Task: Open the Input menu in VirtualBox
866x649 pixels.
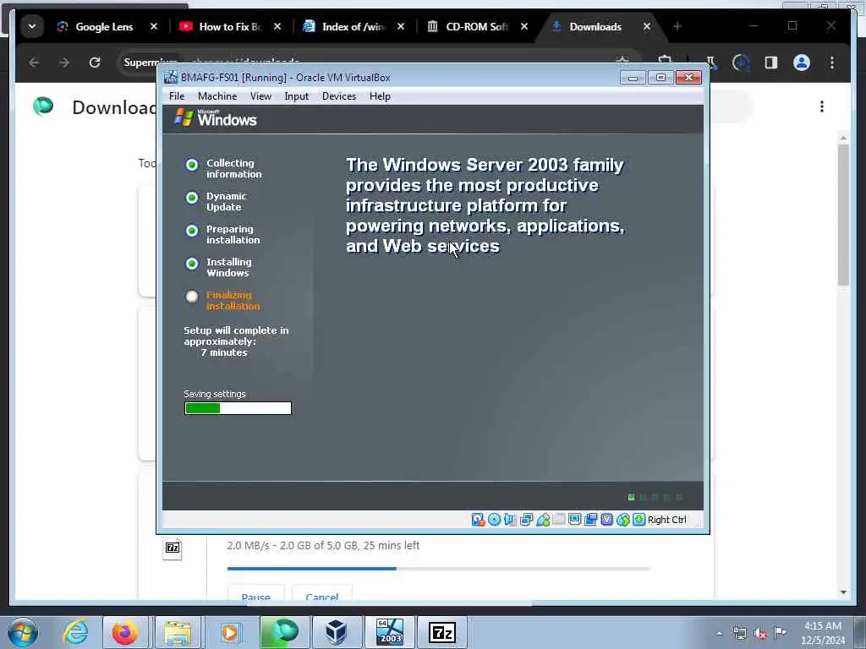Action: [297, 96]
